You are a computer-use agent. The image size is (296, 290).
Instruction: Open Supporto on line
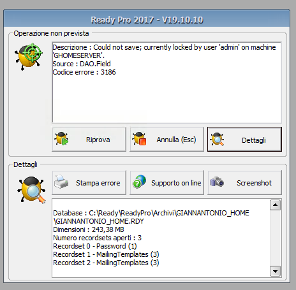click(166, 182)
